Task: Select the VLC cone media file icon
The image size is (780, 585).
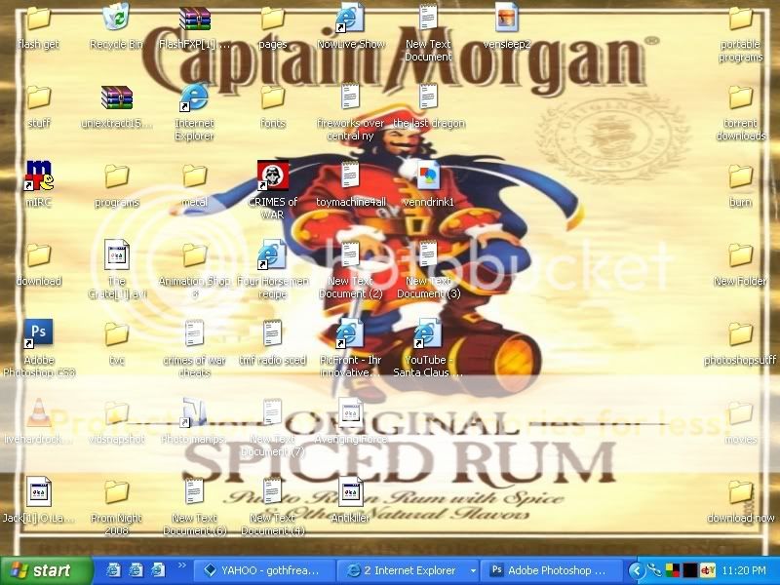Action: pyautogui.click(x=38, y=413)
